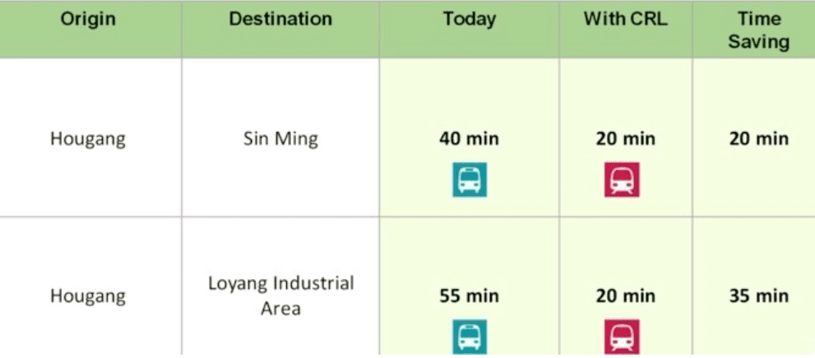
Task: Click the bus icon under 55 min
Action: tap(470, 337)
